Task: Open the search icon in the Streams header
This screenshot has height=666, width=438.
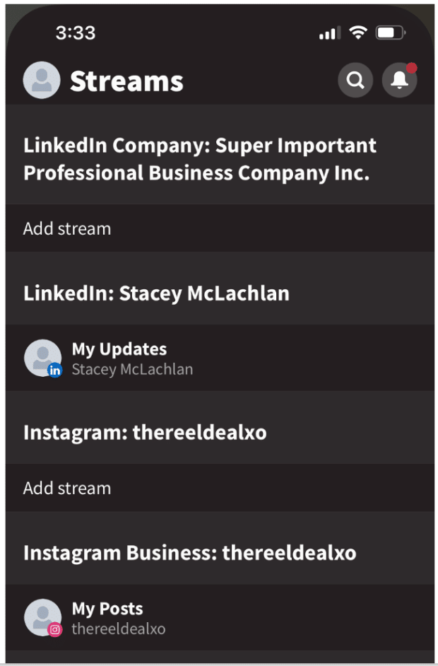Action: [x=355, y=81]
